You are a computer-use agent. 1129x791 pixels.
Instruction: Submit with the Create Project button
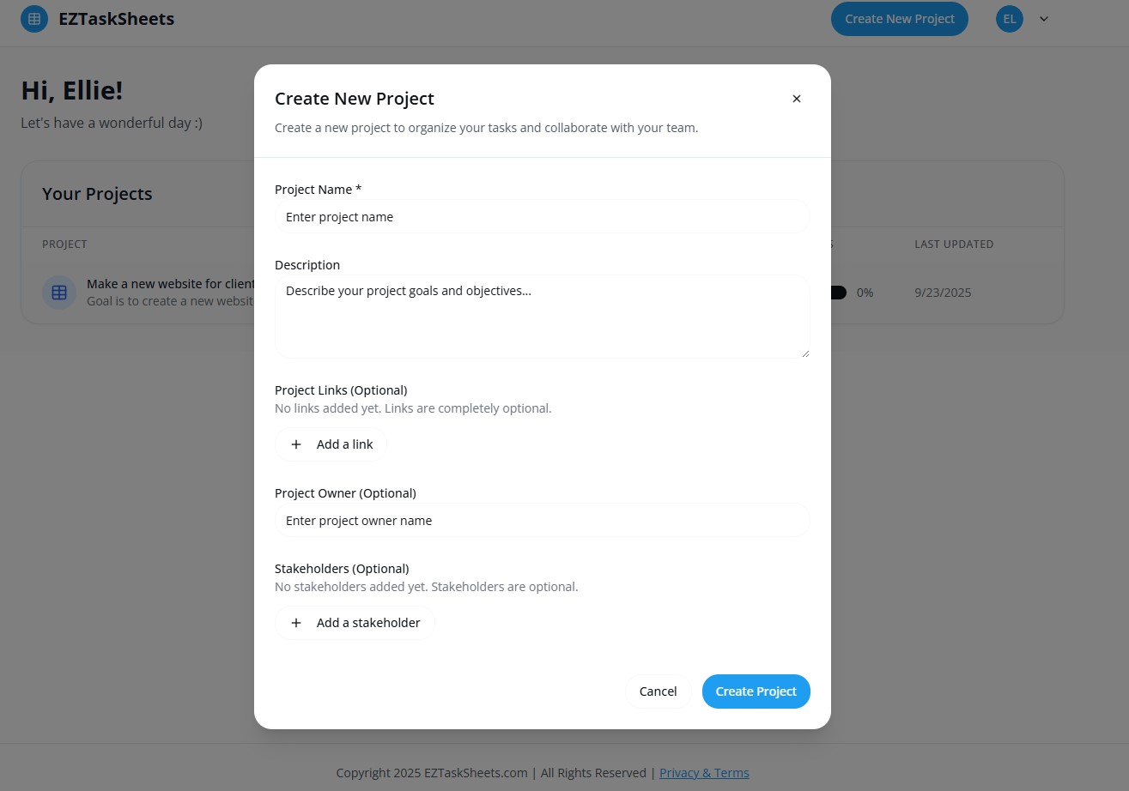coord(756,691)
